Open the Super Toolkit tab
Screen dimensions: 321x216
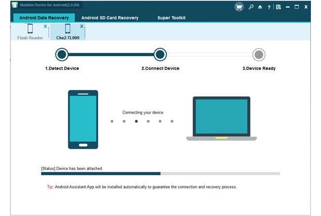pos(171,18)
